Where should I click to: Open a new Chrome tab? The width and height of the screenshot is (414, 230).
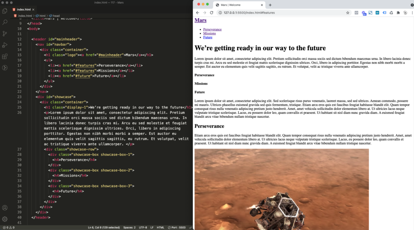270,5
